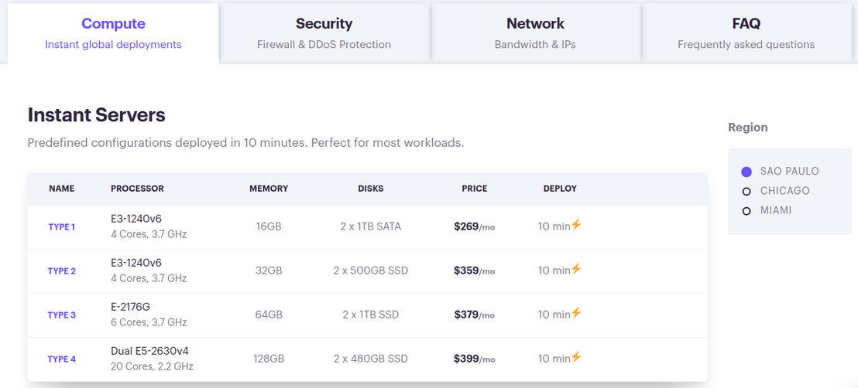Click the 16GB memory cell
Viewport: 858px width, 388px height.
coord(269,226)
